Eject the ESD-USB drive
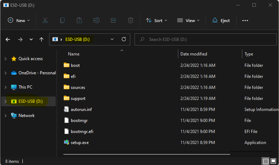This screenshot has width=279, height=165. point(221,21)
